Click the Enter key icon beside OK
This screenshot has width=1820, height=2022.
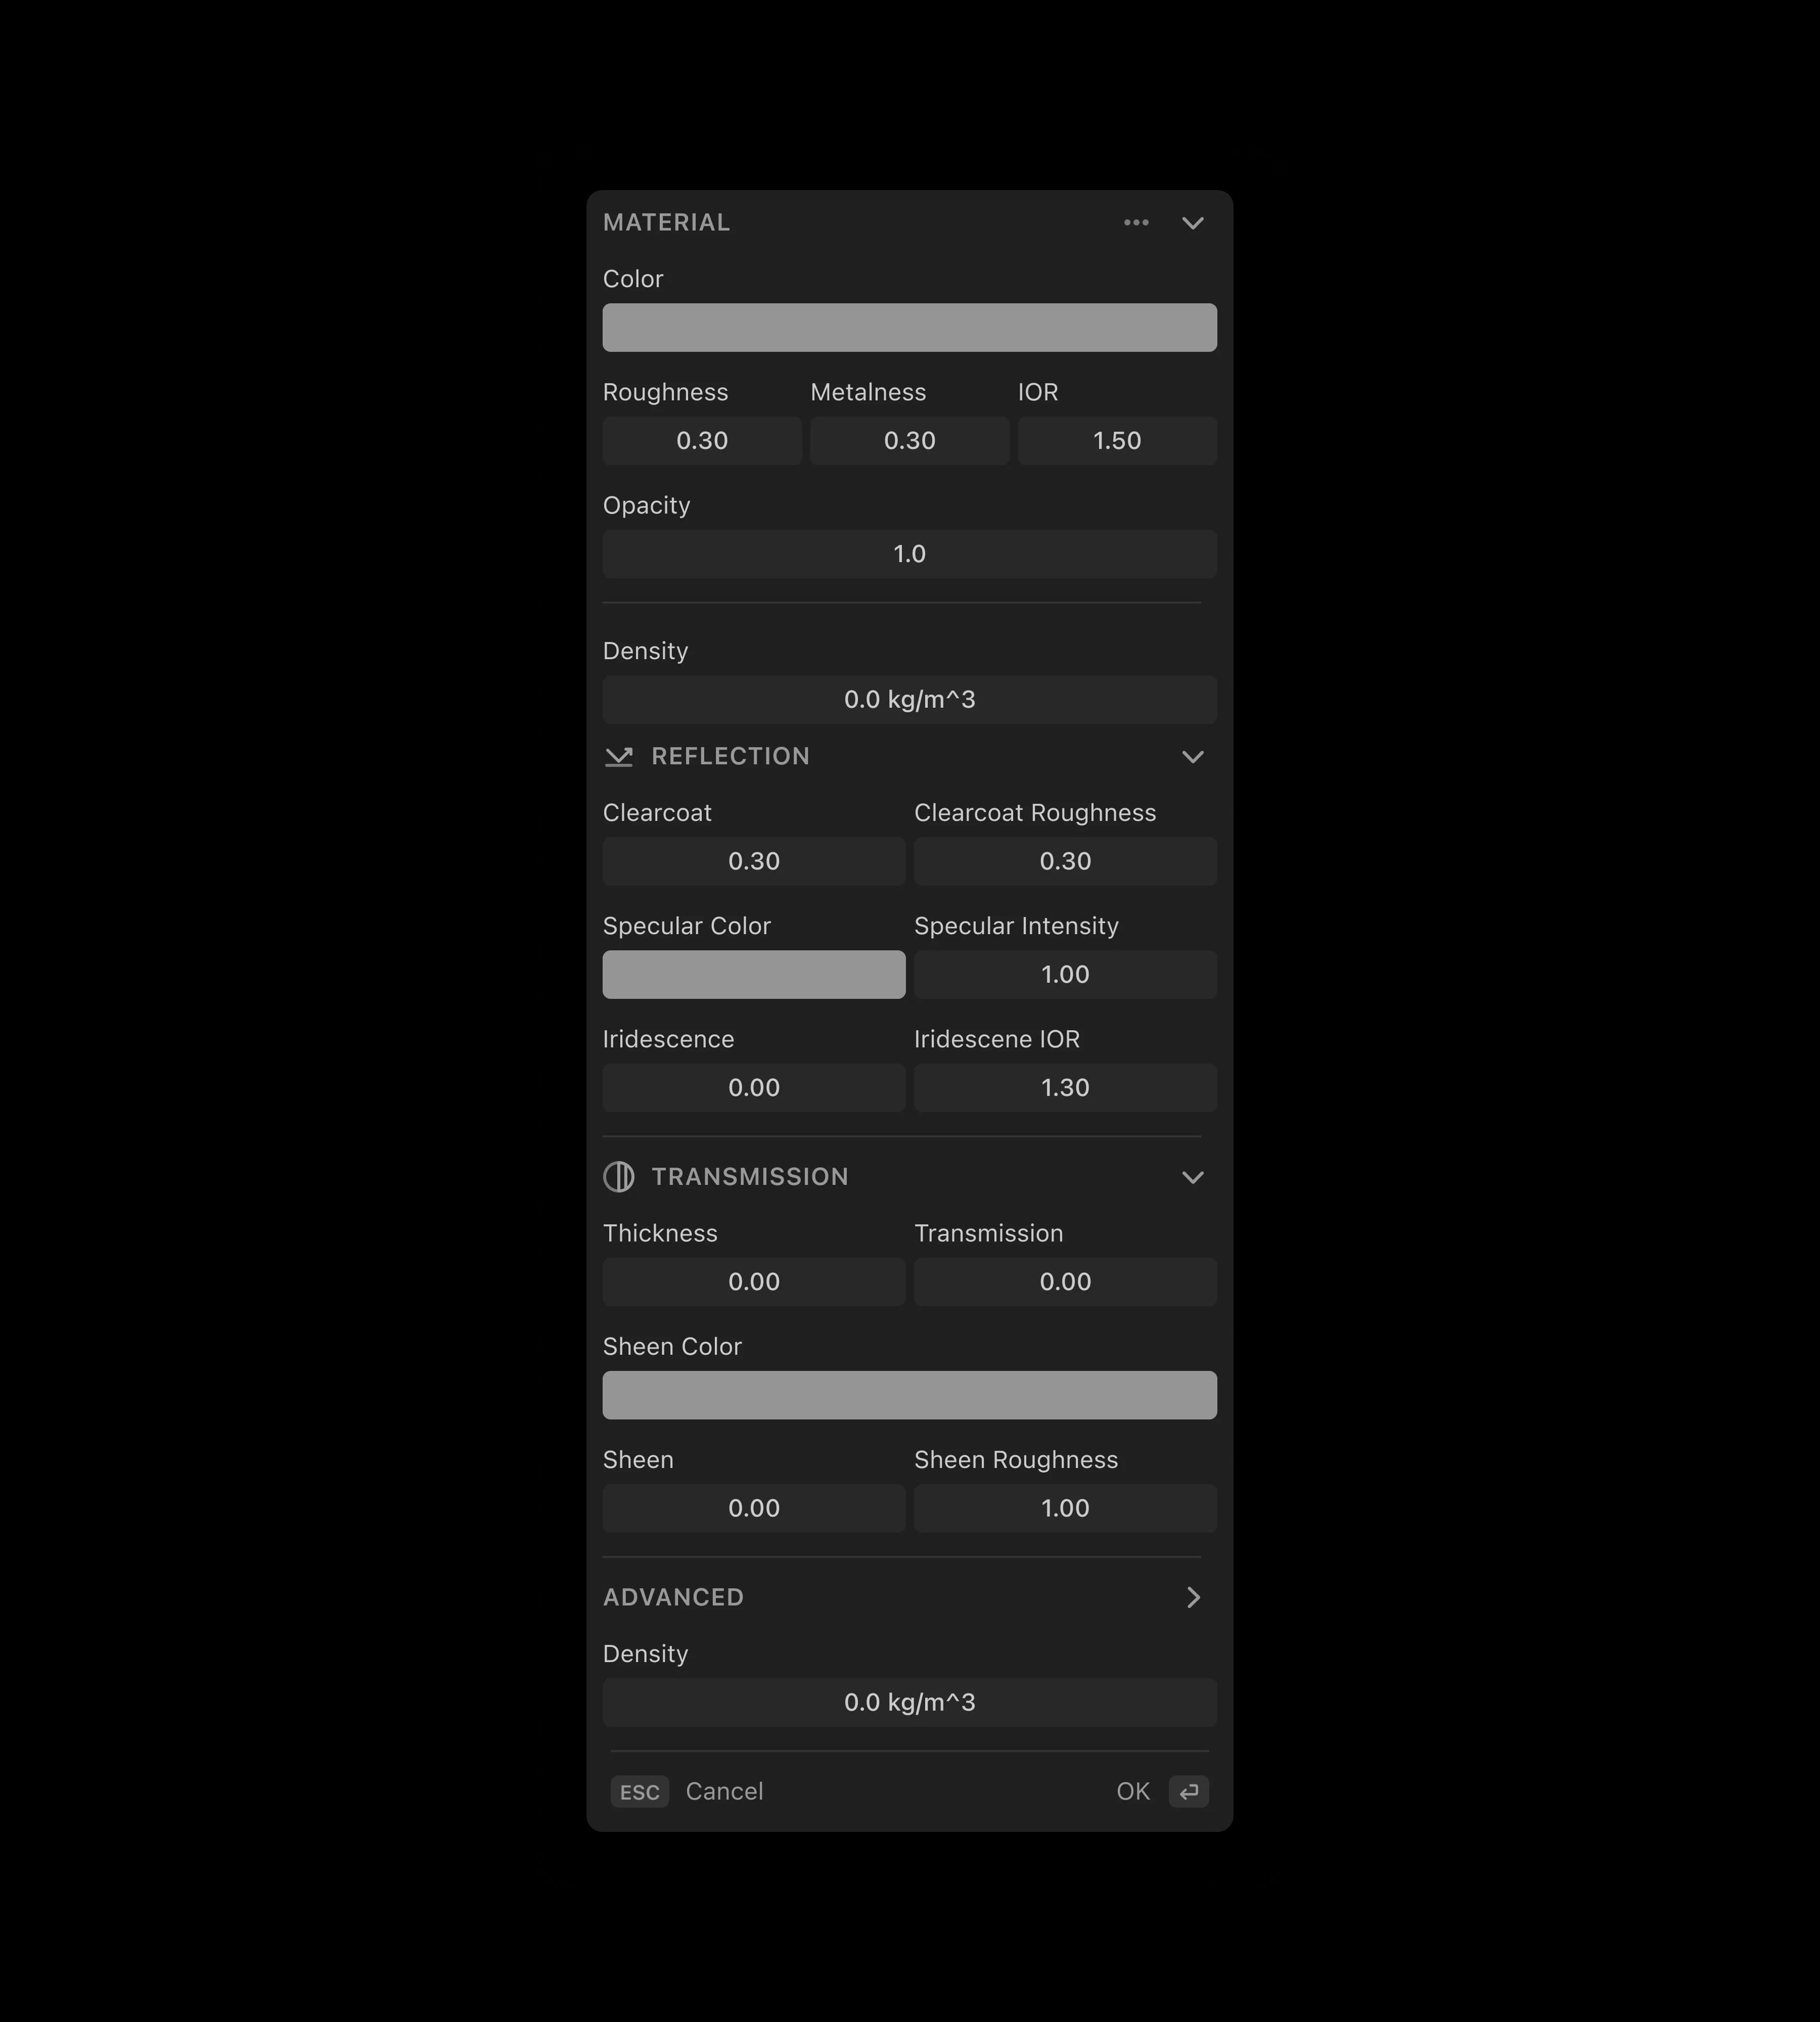click(x=1189, y=1792)
